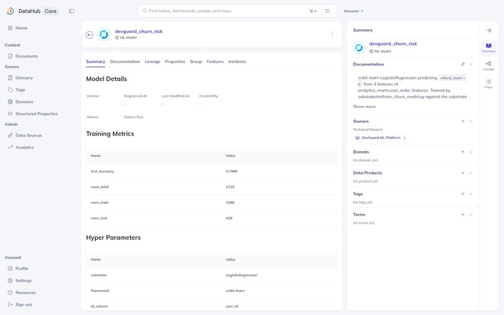Switch to the Group tab
The width and height of the screenshot is (504, 315).
coord(196,61)
